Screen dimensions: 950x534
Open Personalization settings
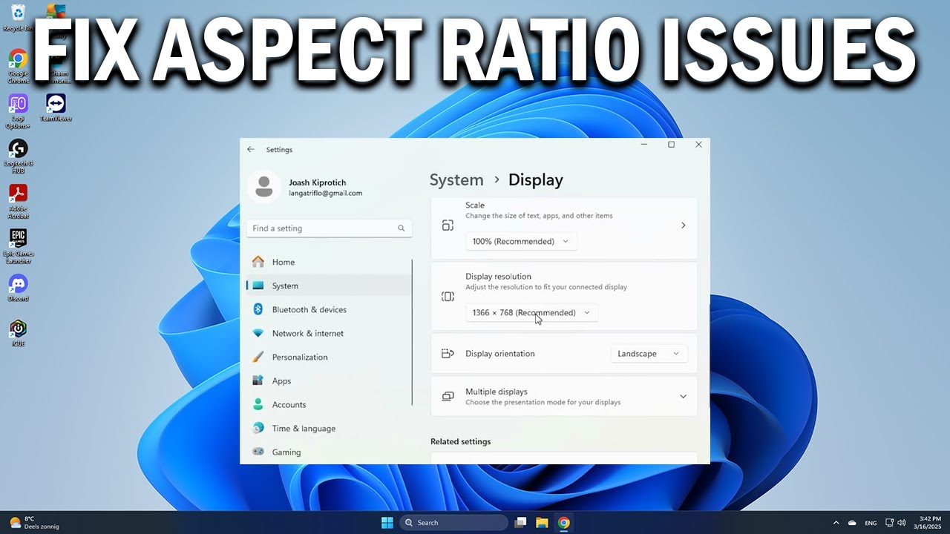(x=329, y=357)
